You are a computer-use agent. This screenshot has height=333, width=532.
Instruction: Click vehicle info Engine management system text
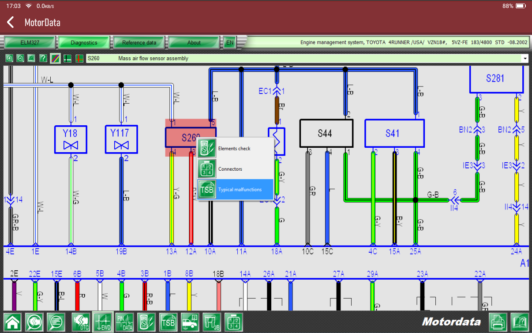(413, 43)
